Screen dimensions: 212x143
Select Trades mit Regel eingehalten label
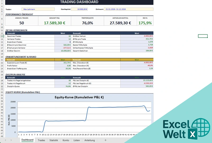coord(19,81)
